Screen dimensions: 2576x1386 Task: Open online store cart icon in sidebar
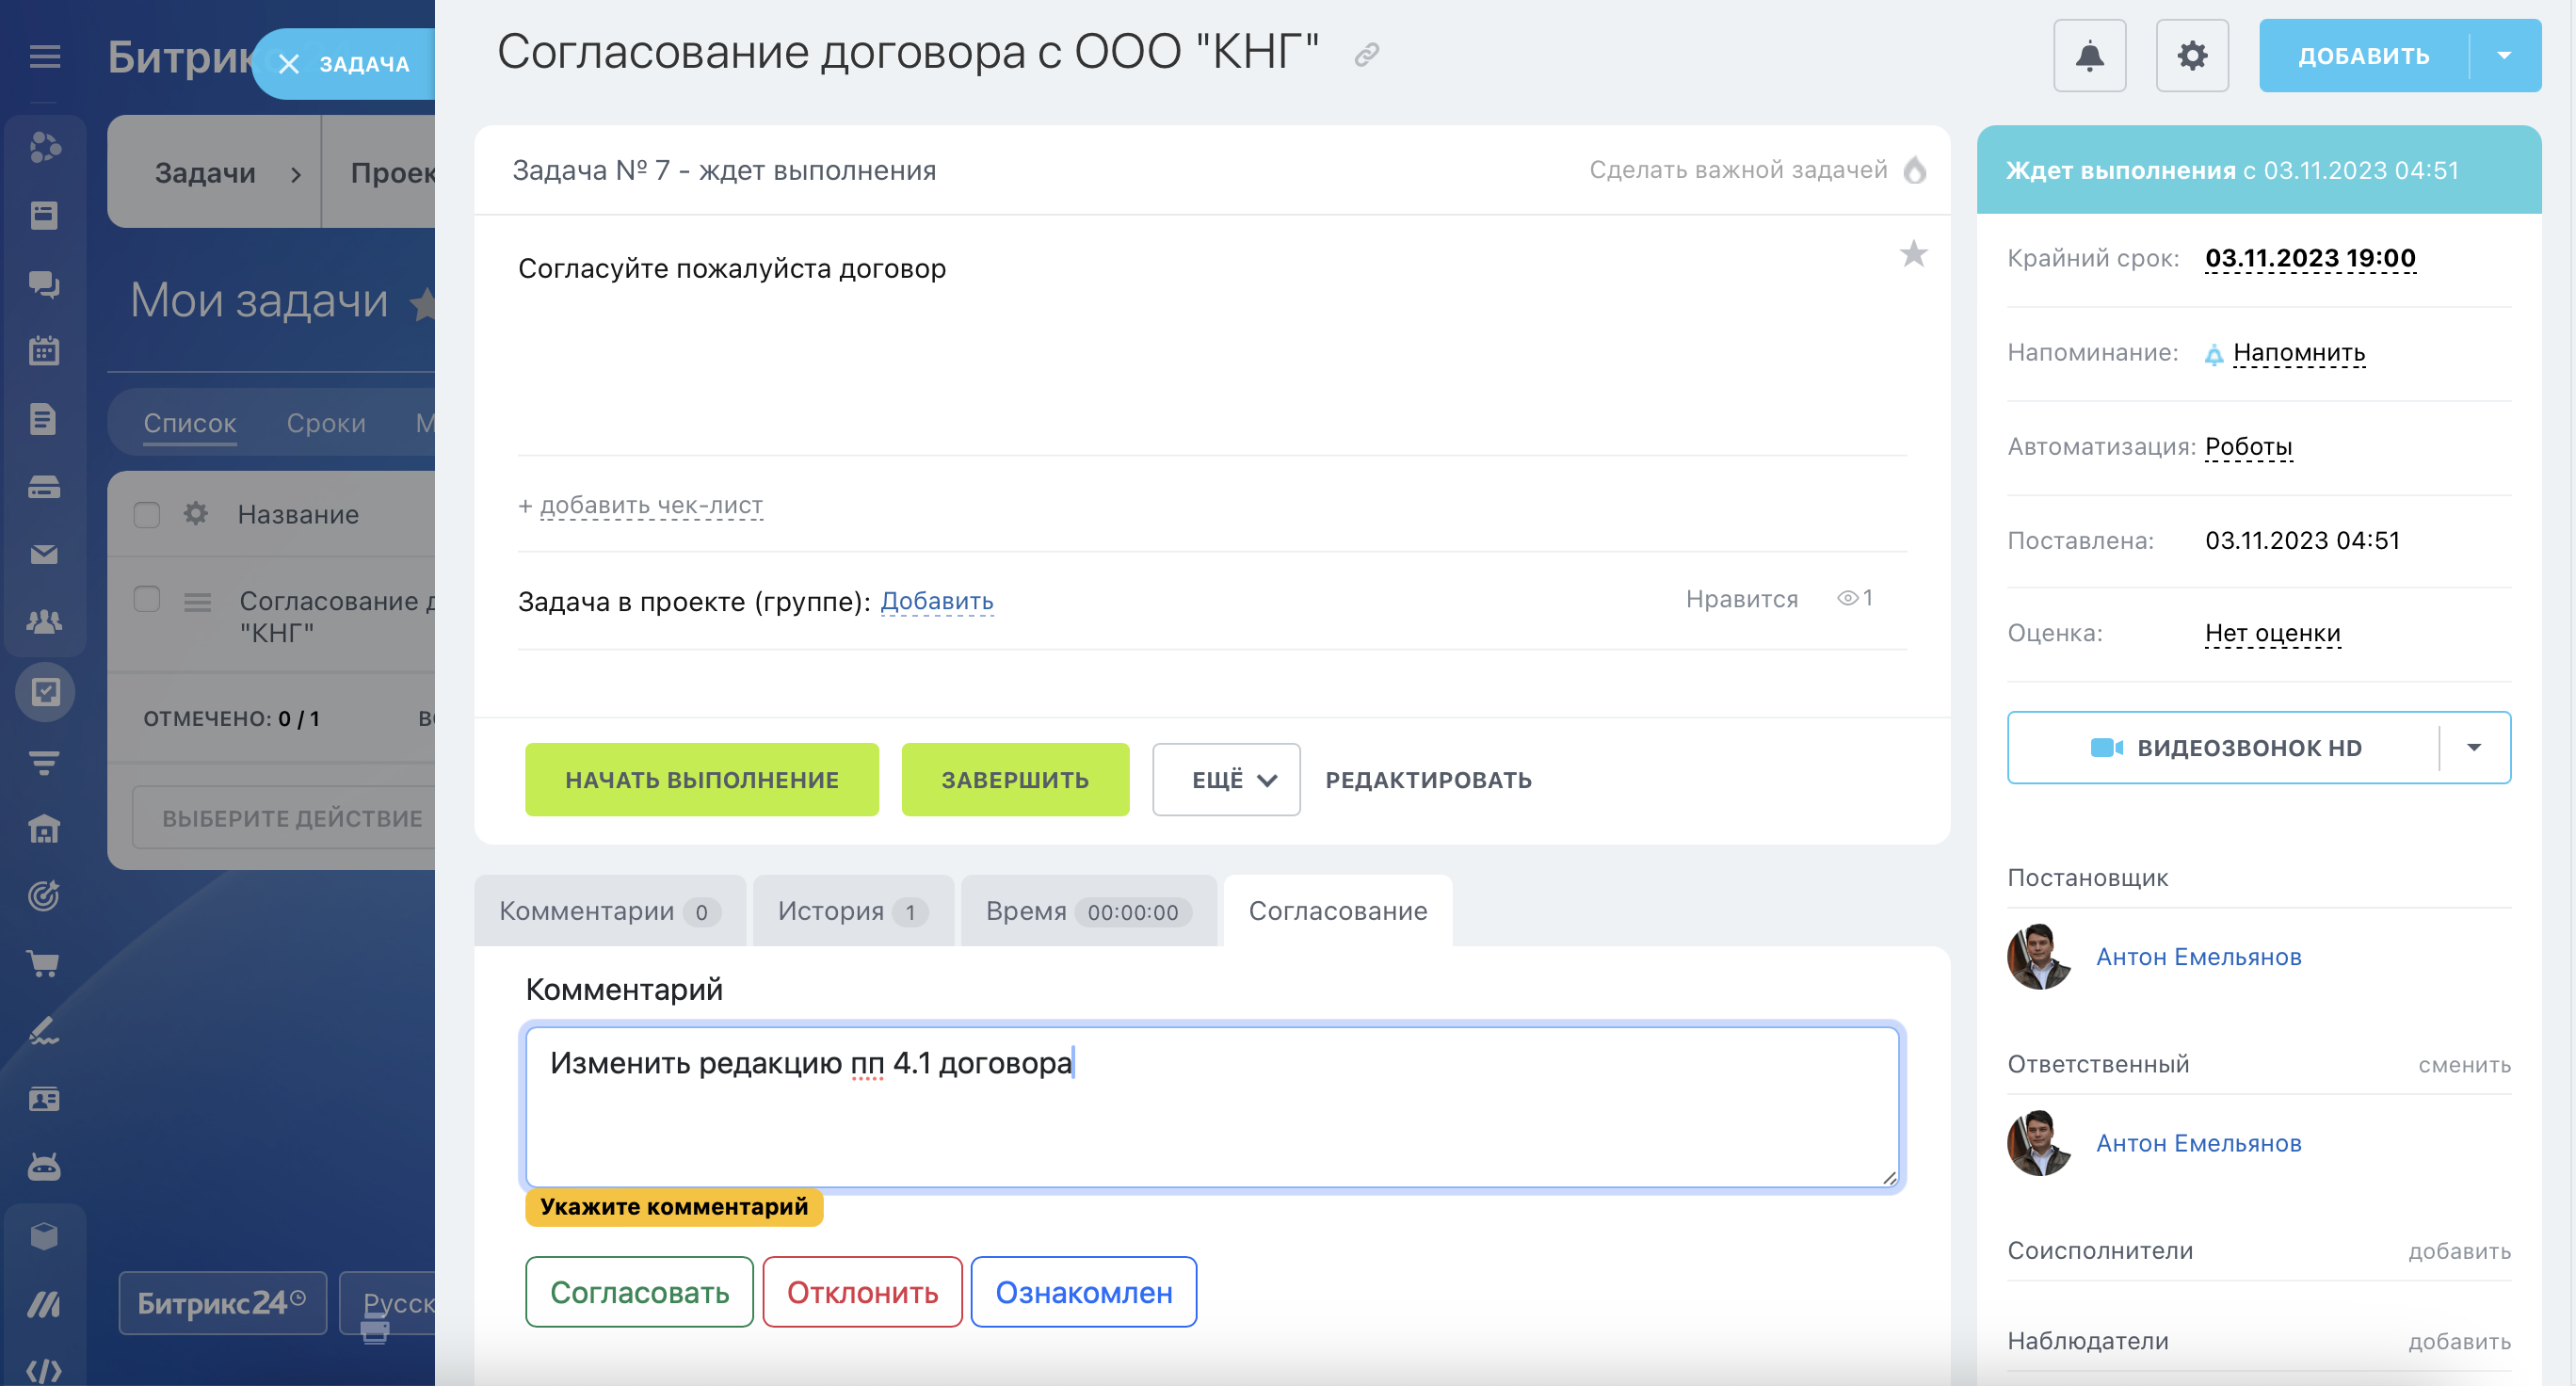44,963
